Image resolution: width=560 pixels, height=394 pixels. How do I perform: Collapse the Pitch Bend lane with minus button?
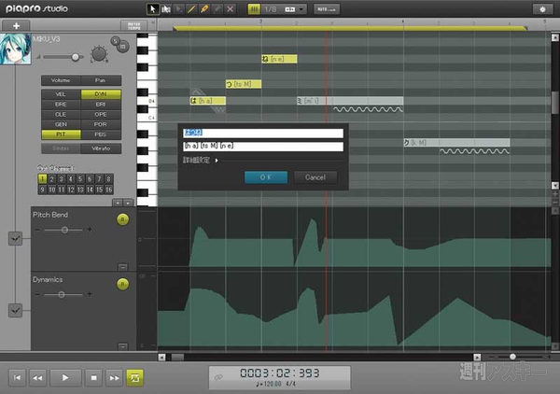pyautogui.click(x=122, y=267)
